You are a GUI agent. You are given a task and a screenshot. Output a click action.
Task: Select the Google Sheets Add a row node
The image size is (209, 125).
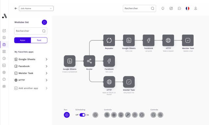pos(129,40)
